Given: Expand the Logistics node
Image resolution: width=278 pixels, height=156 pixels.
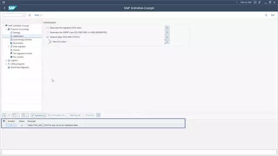Looking at the screenshot, I should 6,60.
